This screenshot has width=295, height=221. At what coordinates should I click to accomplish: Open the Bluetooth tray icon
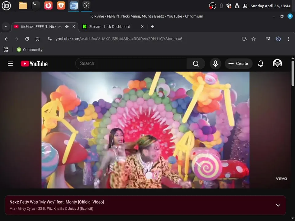click(222, 6)
